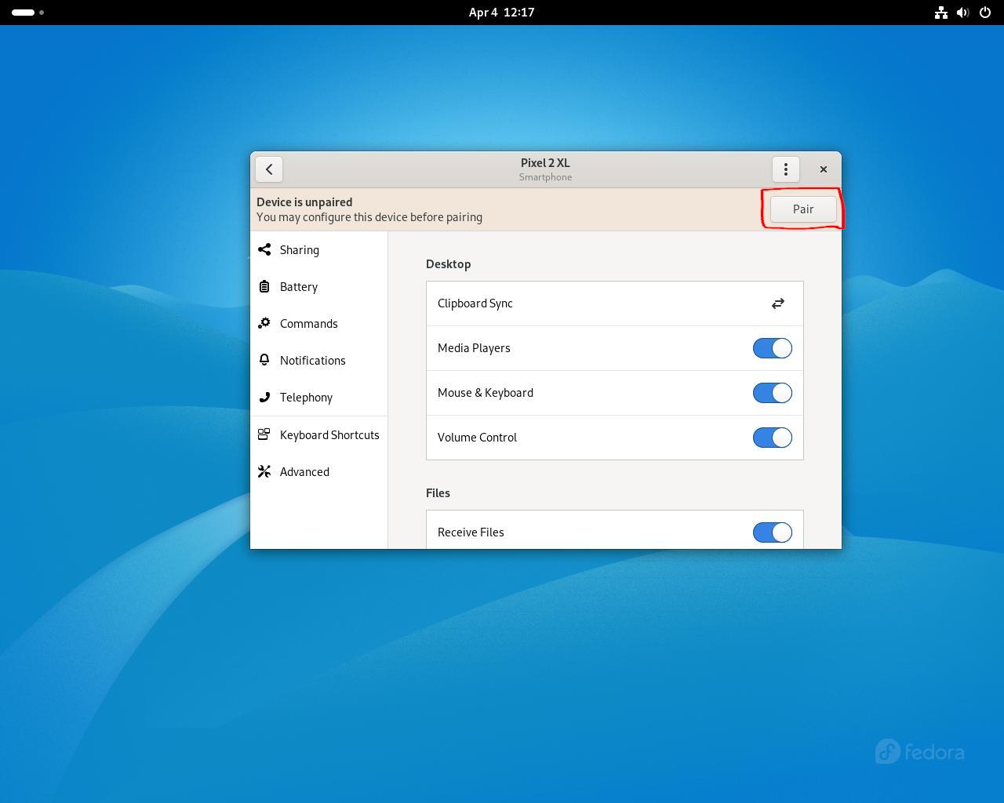Click the Keyboard Shortcuts icon

pyautogui.click(x=264, y=434)
